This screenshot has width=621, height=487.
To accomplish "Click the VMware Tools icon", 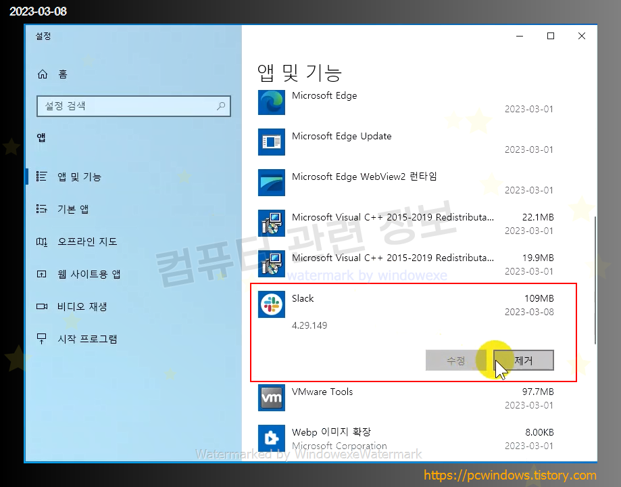I will pos(271,398).
